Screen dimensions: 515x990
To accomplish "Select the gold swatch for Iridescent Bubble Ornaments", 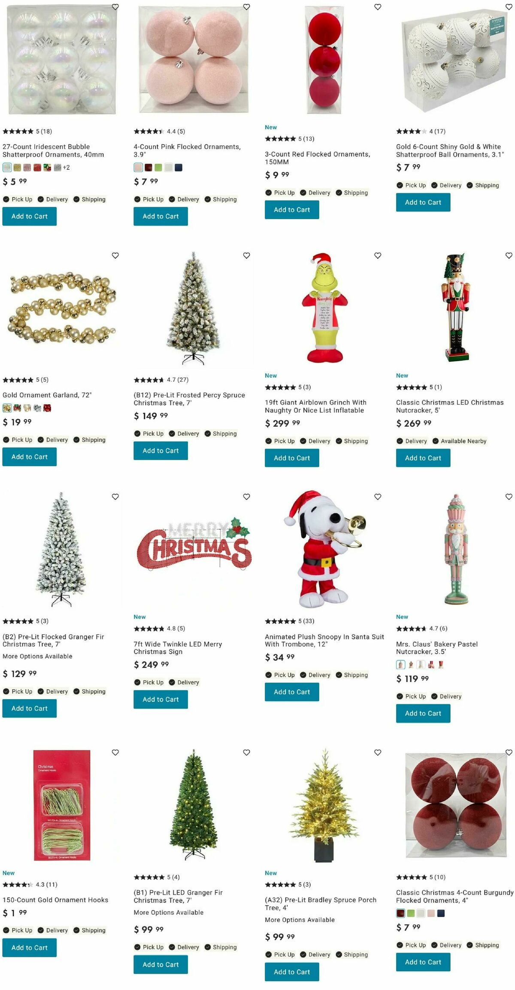I will point(17,168).
